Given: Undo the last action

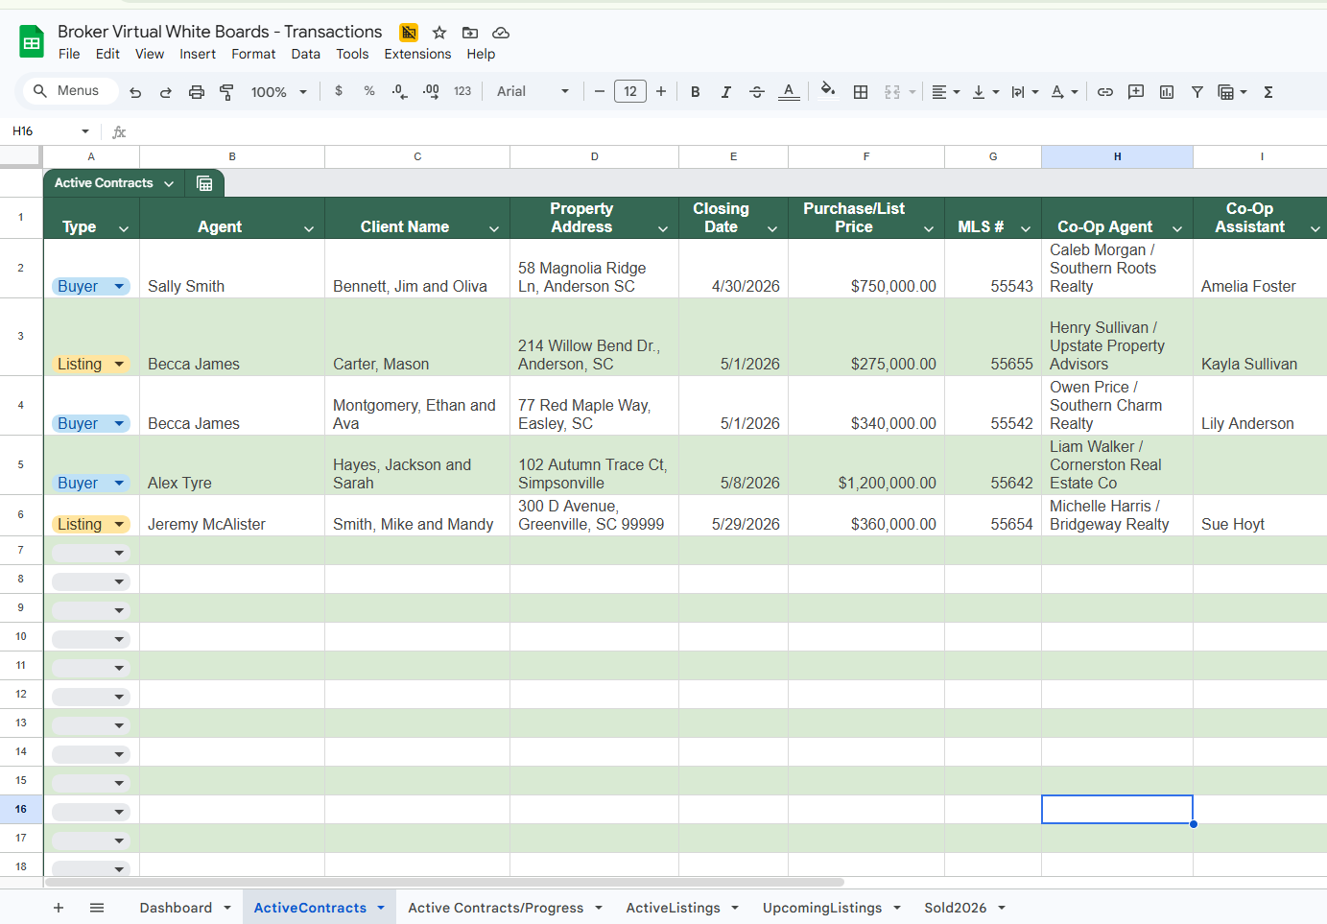Looking at the screenshot, I should coord(135,92).
